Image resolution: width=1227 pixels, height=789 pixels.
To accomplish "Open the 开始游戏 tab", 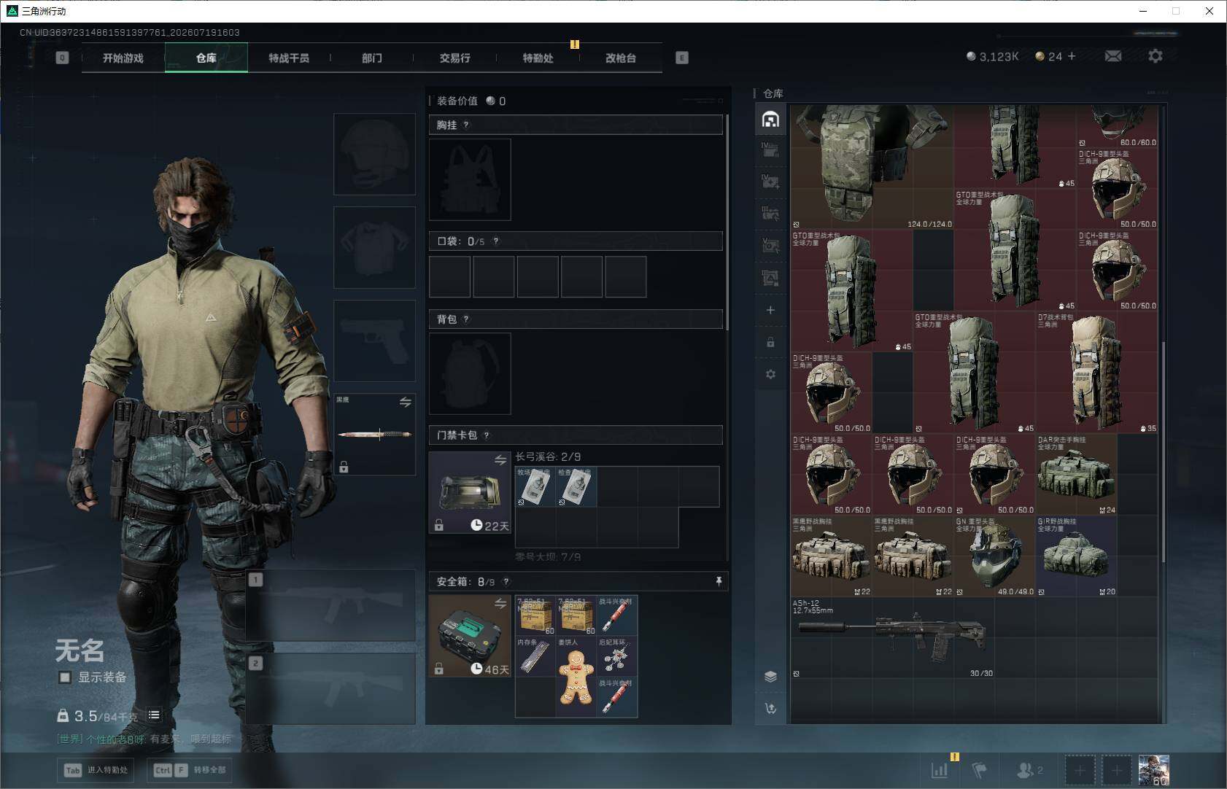I will [x=123, y=58].
